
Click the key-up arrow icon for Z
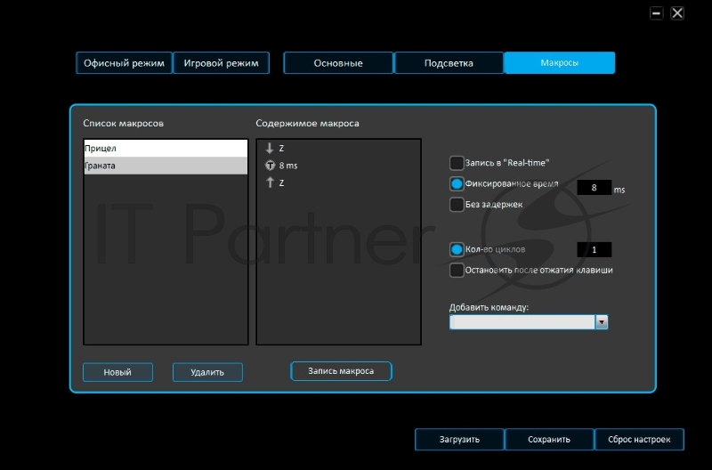click(270, 182)
